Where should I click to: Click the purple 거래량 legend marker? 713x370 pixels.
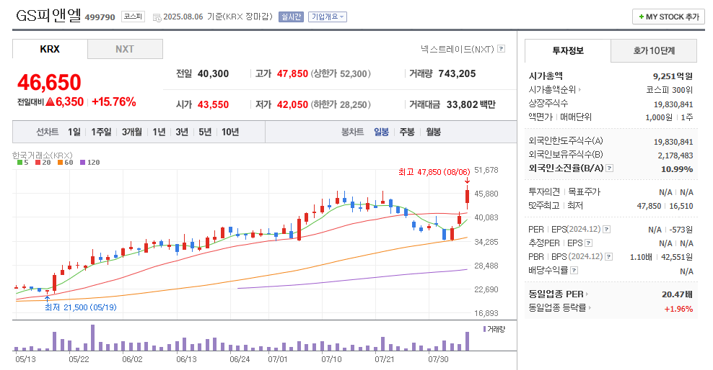pos(485,329)
